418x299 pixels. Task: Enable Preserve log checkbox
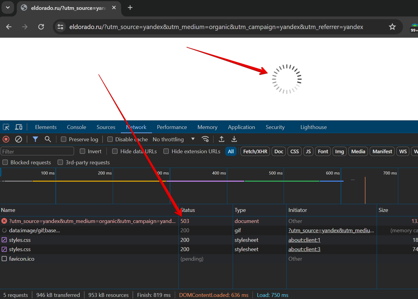[64, 139]
